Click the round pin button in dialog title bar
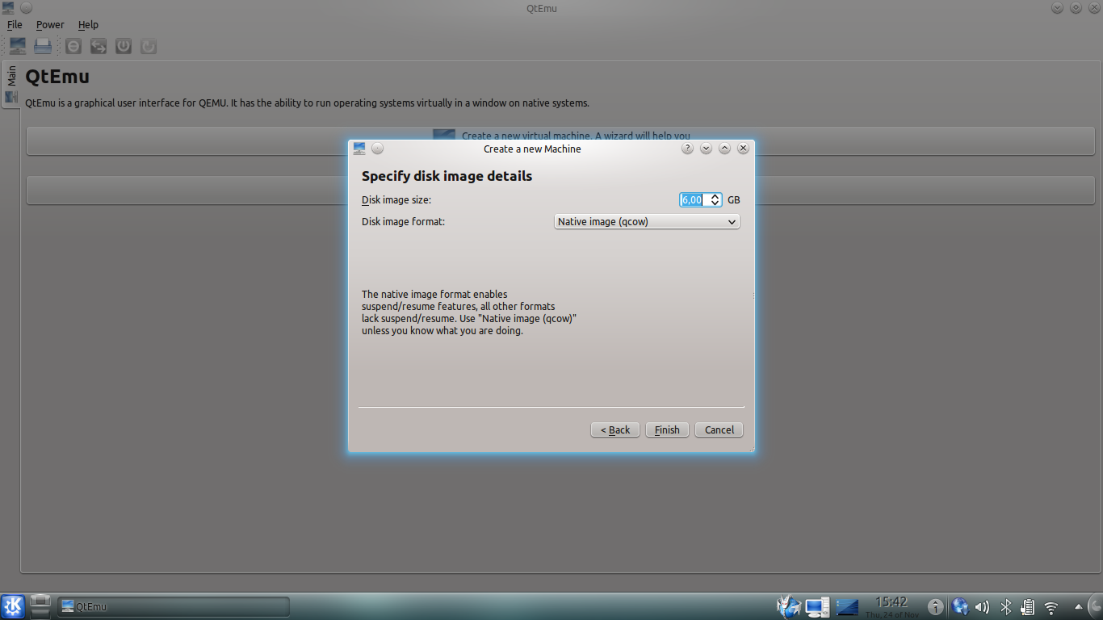The height and width of the screenshot is (620, 1103). coord(378,149)
